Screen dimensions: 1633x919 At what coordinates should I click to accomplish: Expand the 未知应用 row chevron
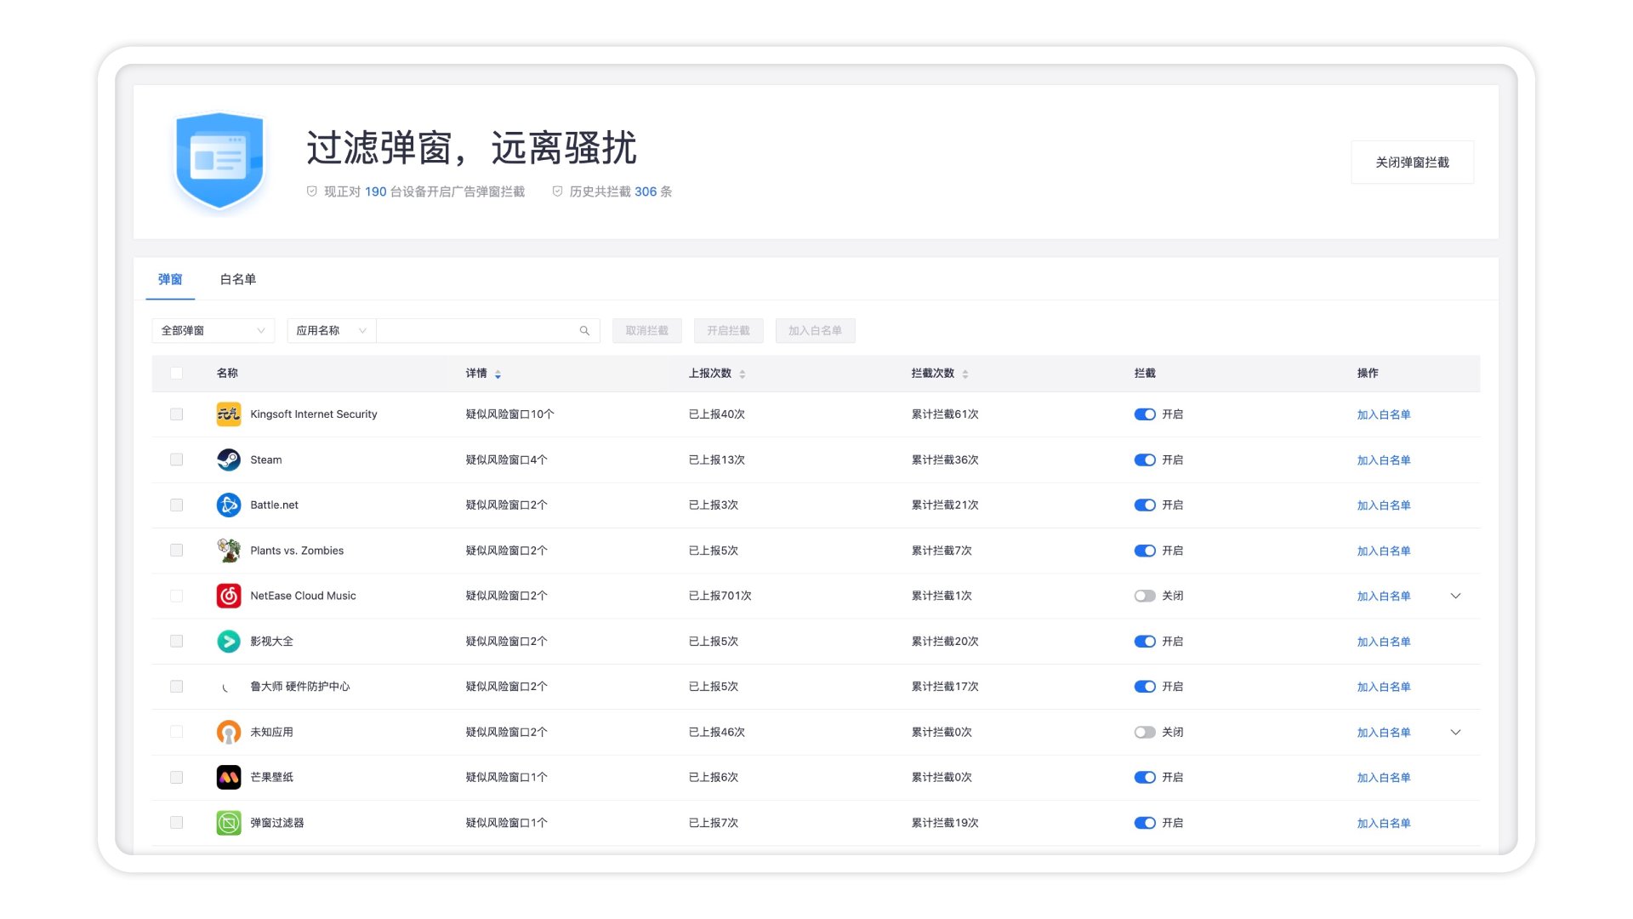[1455, 732]
